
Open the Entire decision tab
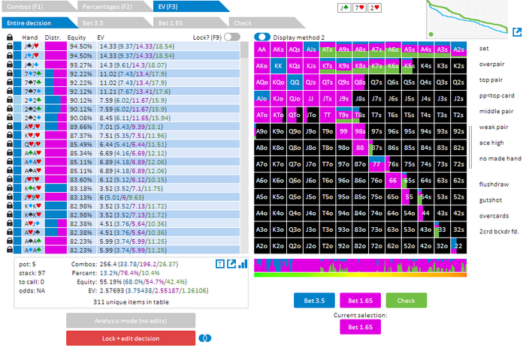click(x=40, y=22)
